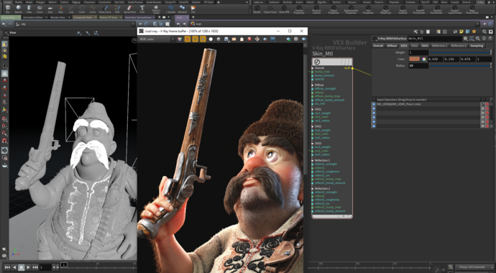This screenshot has height=273, width=496.
Task: Select the Metaball shelf tool
Action: [183, 9]
